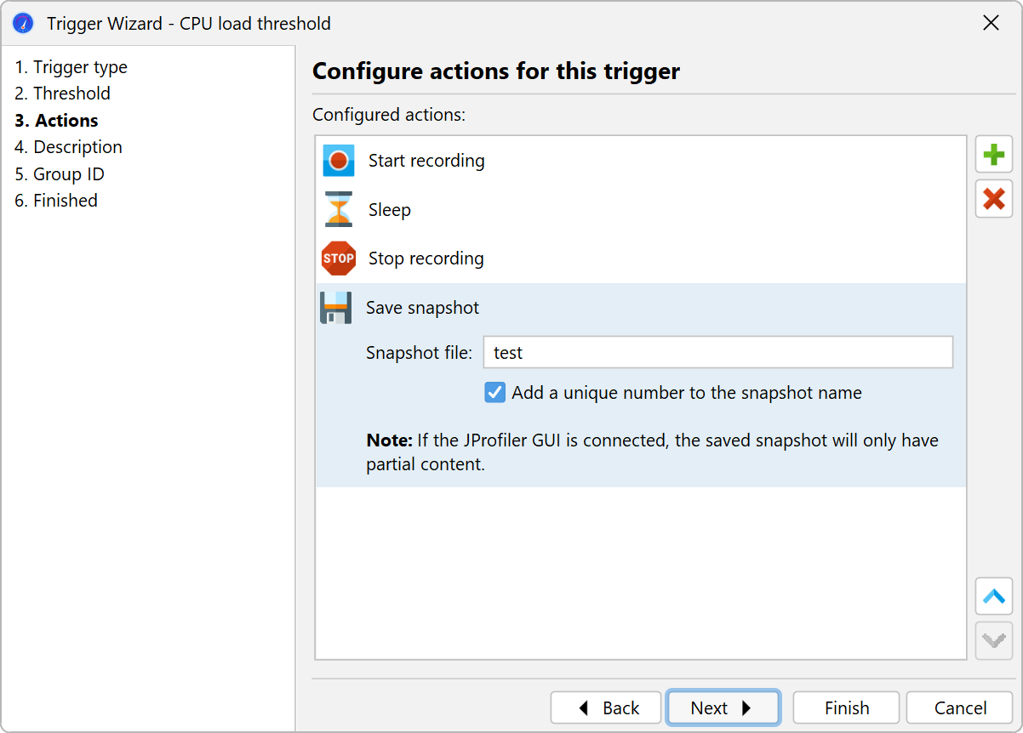Click the Finish button
The width and height of the screenshot is (1023, 733).
[x=846, y=707]
